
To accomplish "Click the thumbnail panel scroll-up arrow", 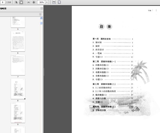I will (41, 18).
